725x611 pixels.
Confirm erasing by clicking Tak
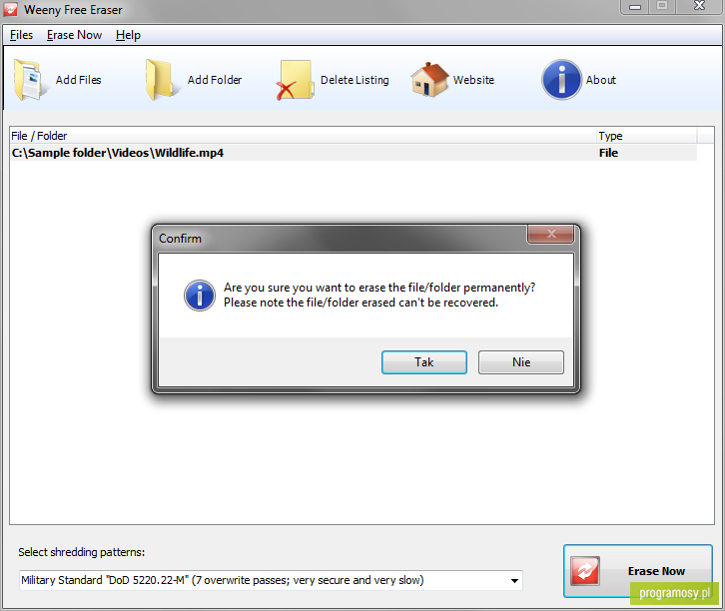(x=424, y=361)
